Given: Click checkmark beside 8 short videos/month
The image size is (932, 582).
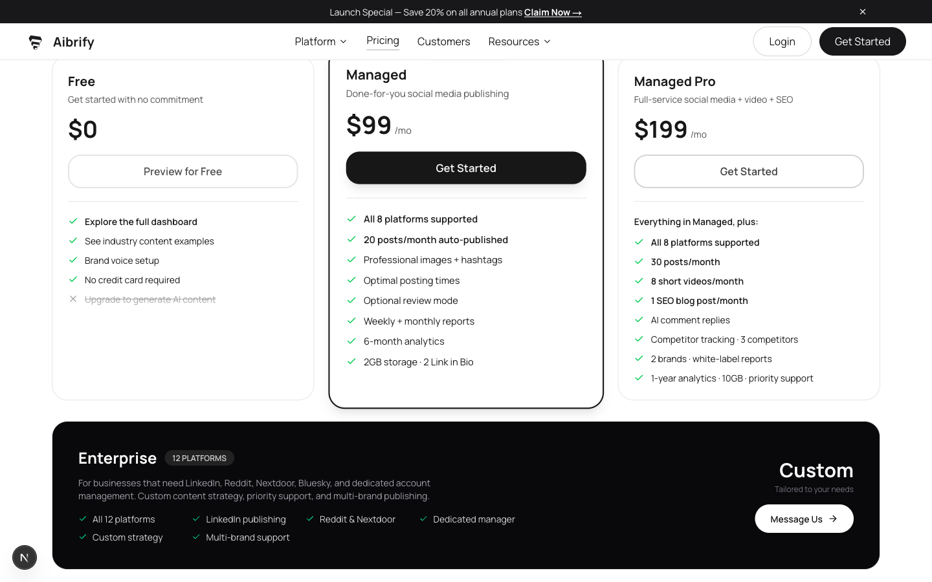Looking at the screenshot, I should coord(639,281).
